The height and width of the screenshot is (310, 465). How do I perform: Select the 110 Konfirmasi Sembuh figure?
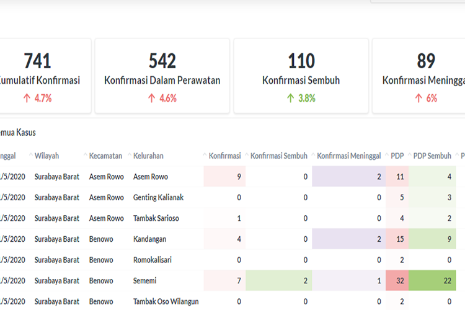point(301,61)
